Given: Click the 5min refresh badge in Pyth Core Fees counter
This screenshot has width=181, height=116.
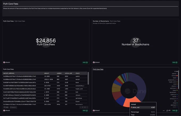Looking at the screenshot, I should 85,62.
